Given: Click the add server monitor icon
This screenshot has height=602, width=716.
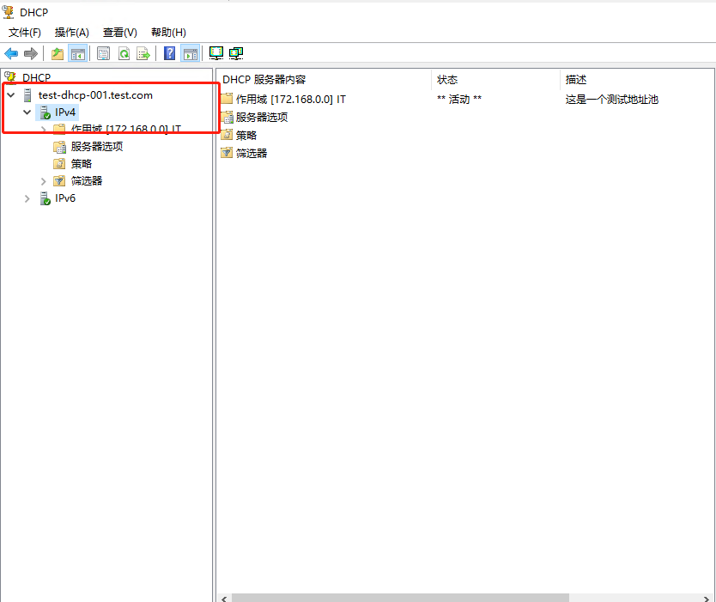Looking at the screenshot, I should (216, 53).
